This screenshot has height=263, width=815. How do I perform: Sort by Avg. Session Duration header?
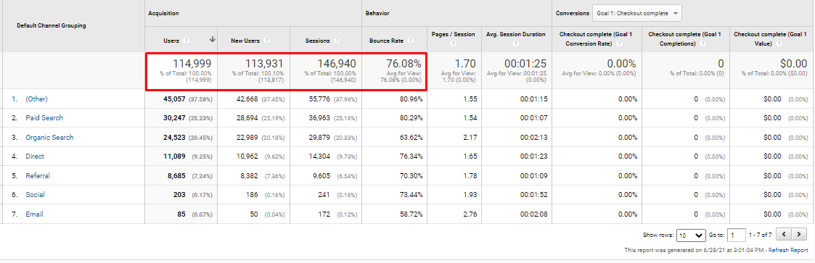coord(515,34)
